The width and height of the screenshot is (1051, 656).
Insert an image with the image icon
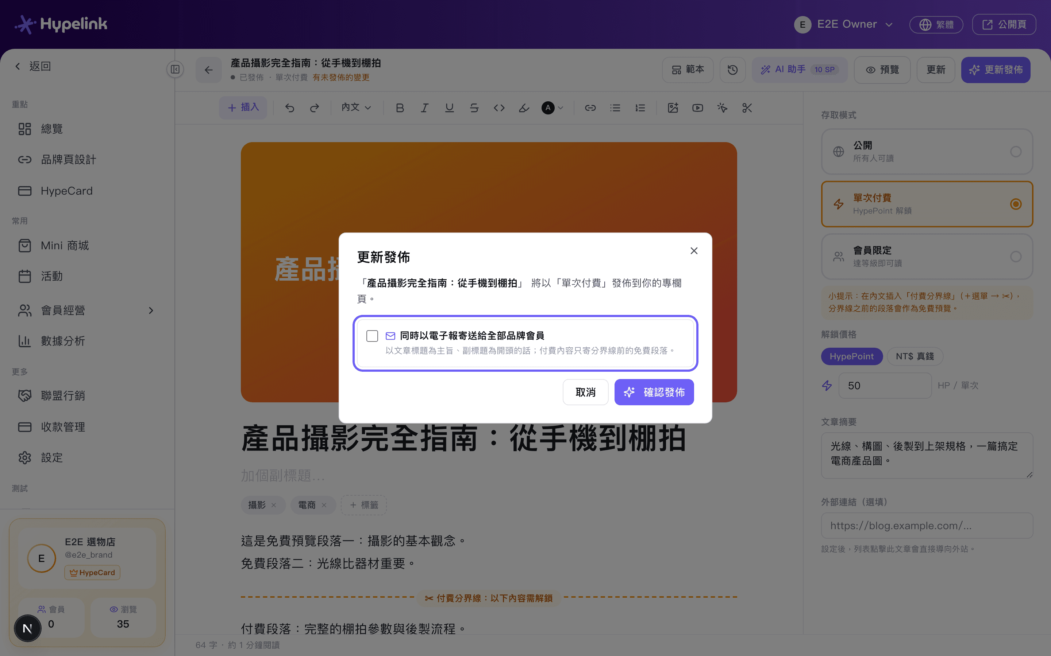coord(673,108)
